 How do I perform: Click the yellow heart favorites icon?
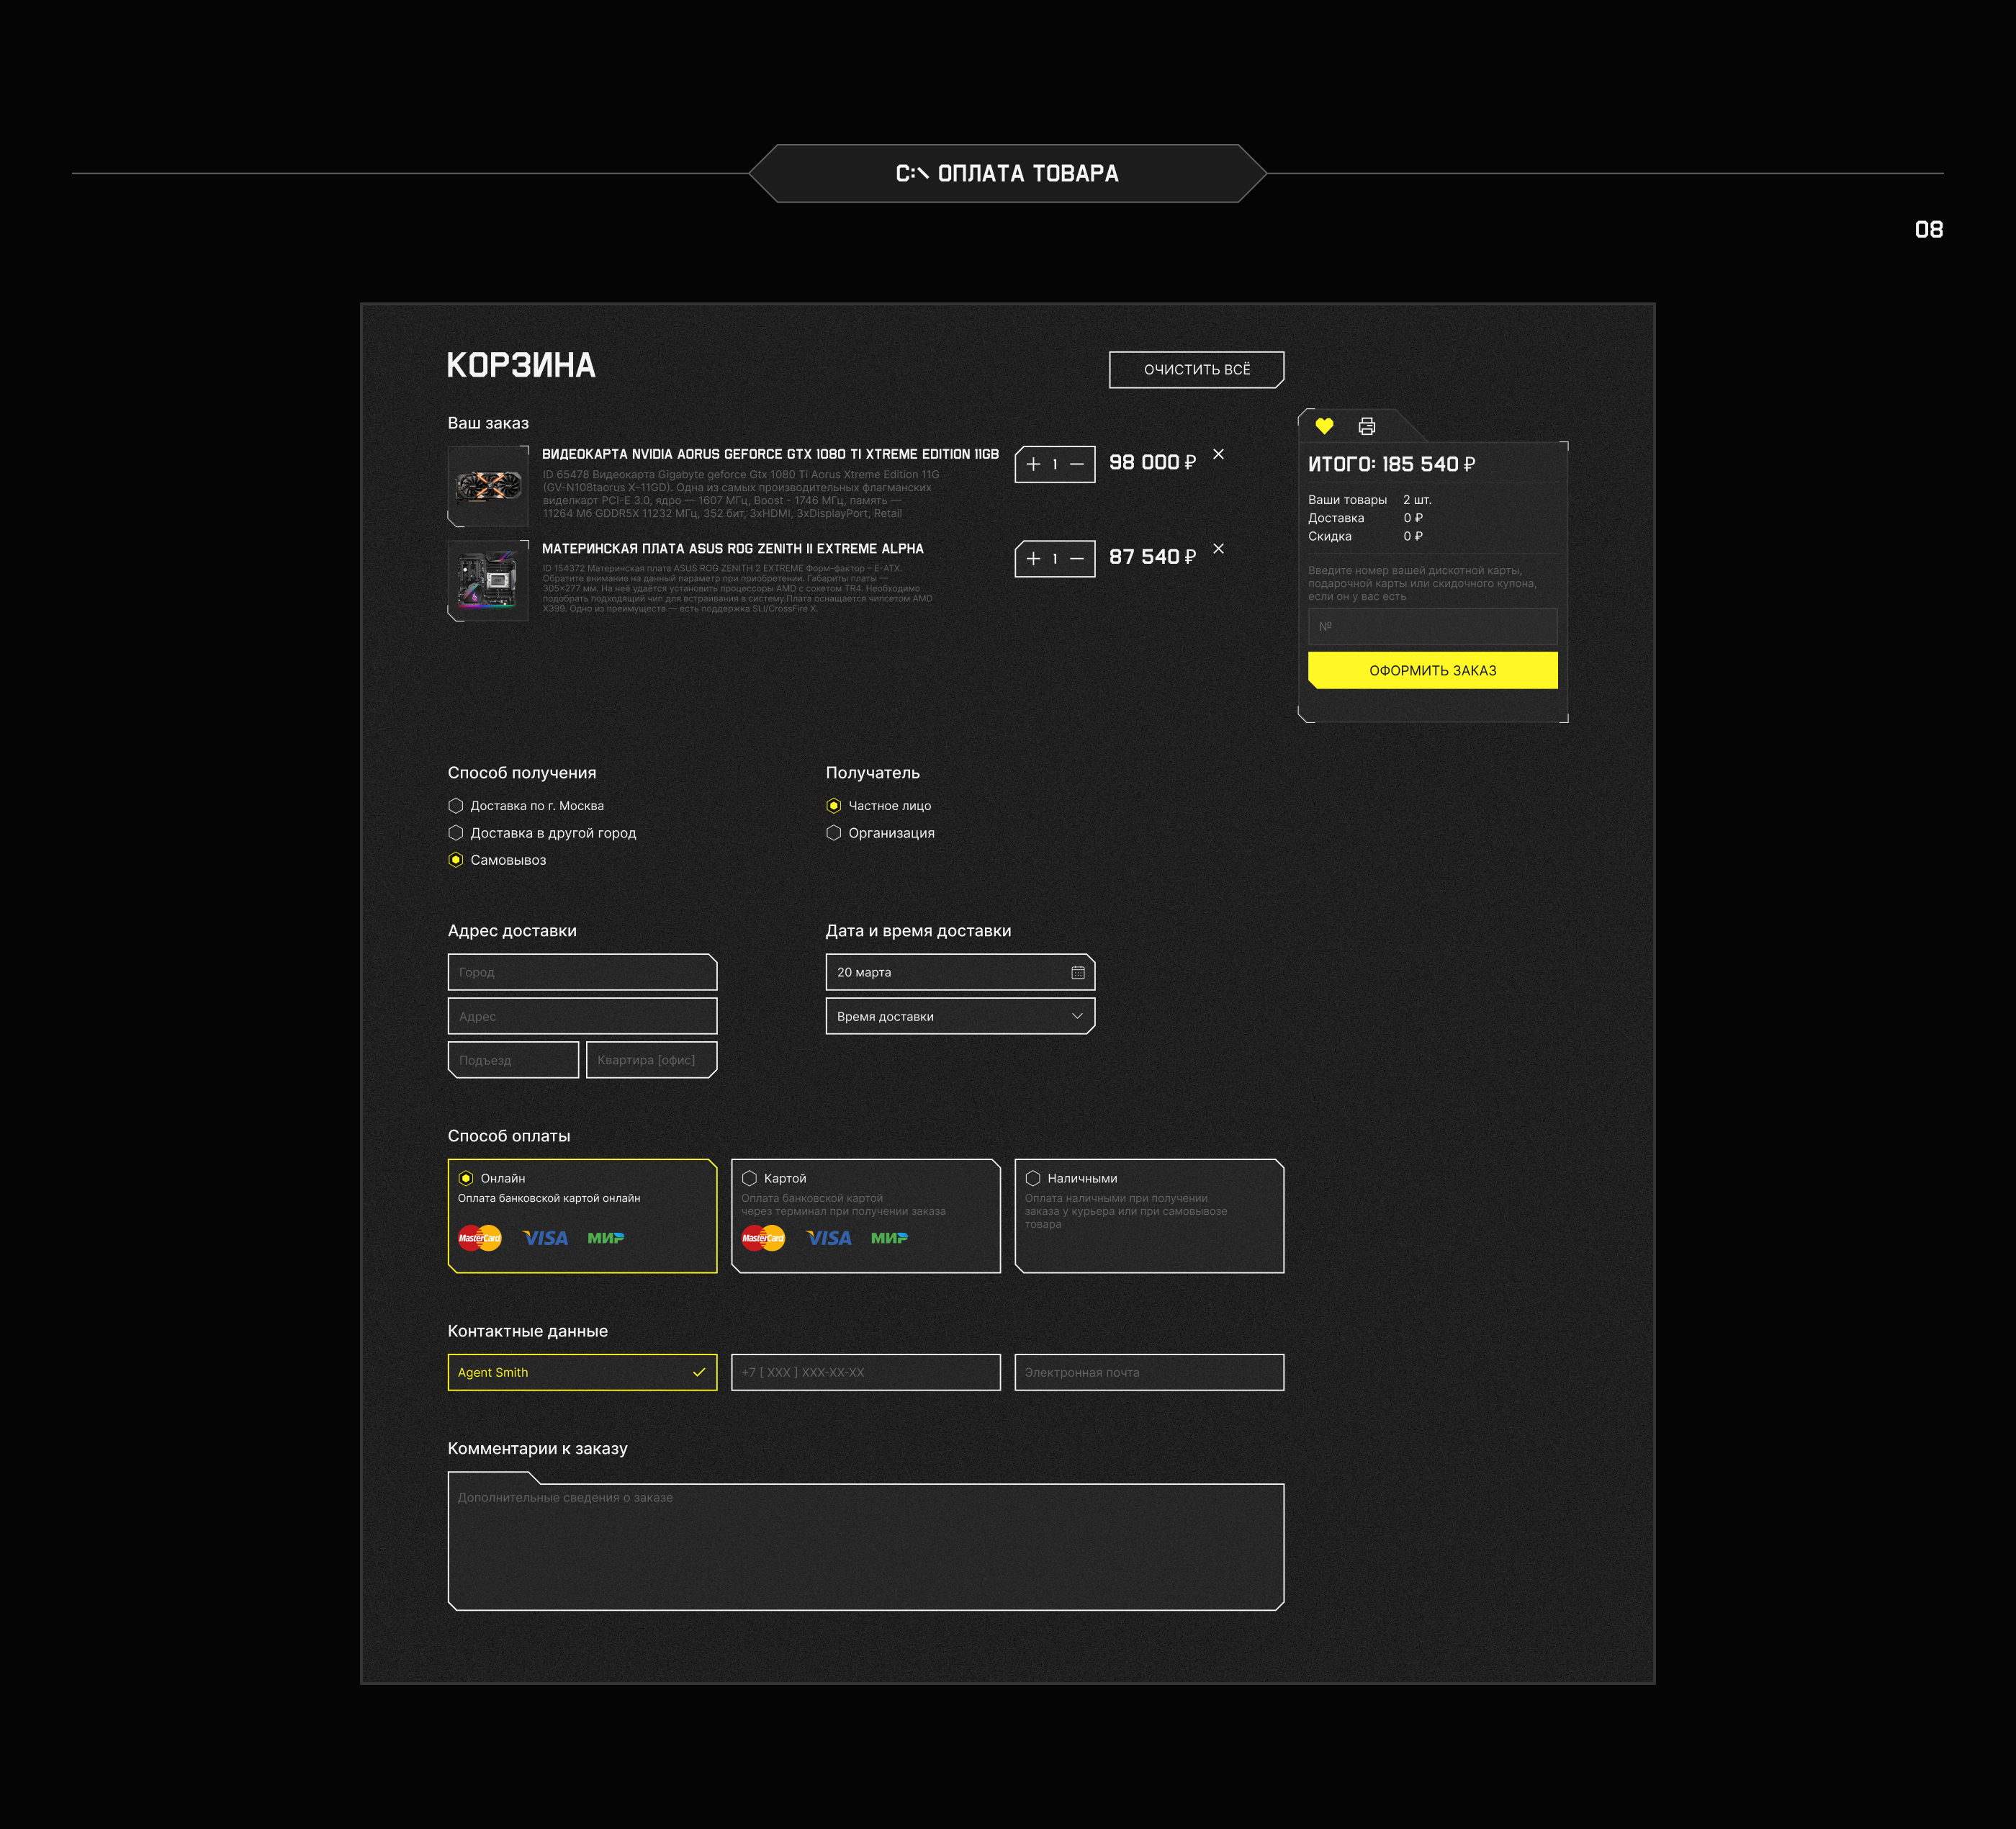click(x=1324, y=426)
